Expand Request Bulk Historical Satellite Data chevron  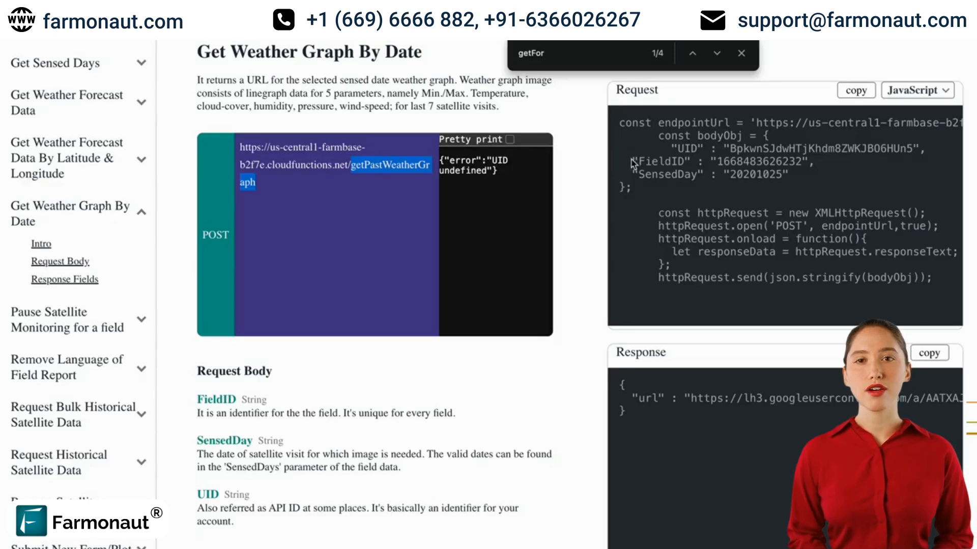[x=141, y=414]
